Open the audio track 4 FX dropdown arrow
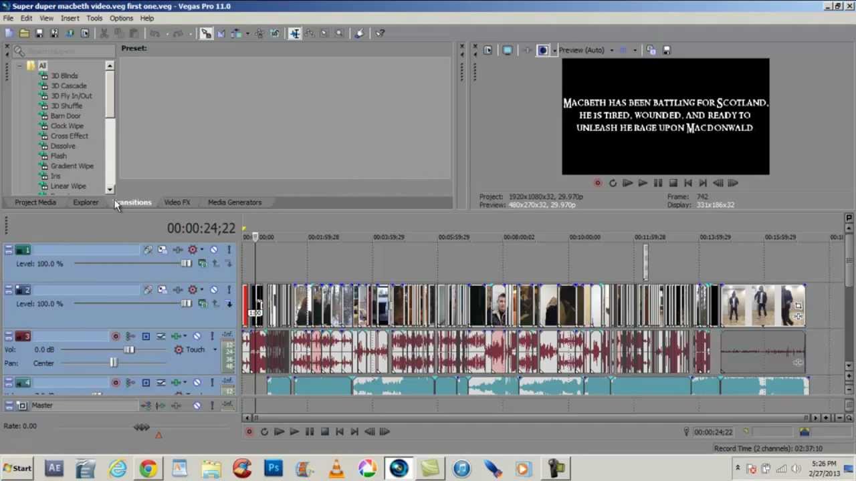The height and width of the screenshot is (481, 856). [185, 383]
